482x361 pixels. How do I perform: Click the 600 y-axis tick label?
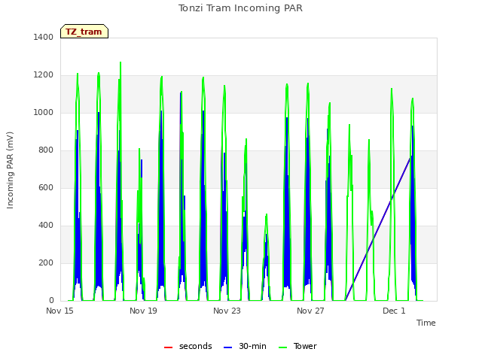46,187
